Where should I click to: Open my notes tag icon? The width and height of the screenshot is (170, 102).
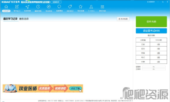[70, 7]
